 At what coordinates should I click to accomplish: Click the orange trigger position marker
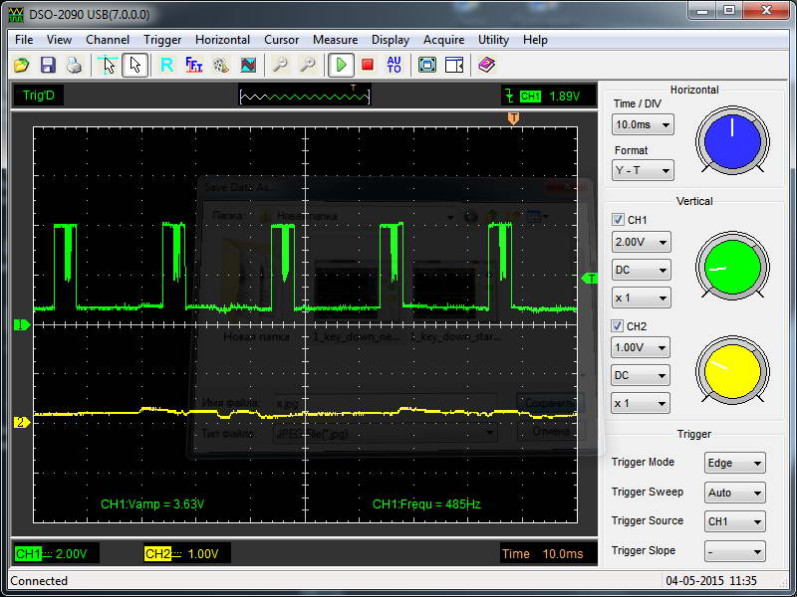click(x=513, y=118)
